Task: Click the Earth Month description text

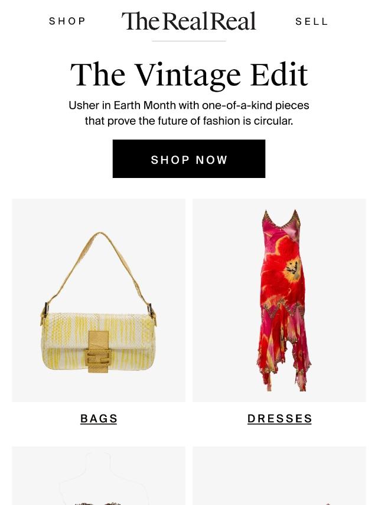Action: (x=189, y=113)
